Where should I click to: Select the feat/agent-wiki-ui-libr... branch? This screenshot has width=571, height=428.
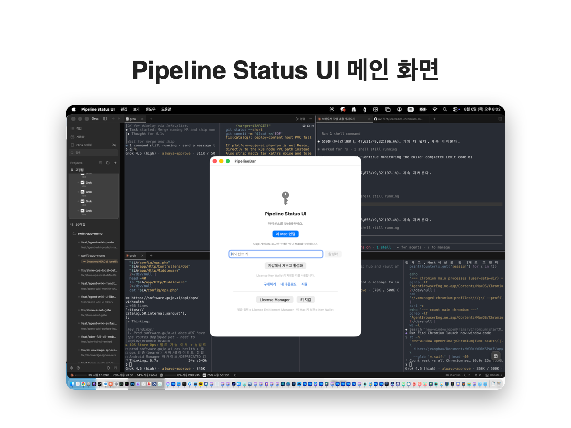98,296
